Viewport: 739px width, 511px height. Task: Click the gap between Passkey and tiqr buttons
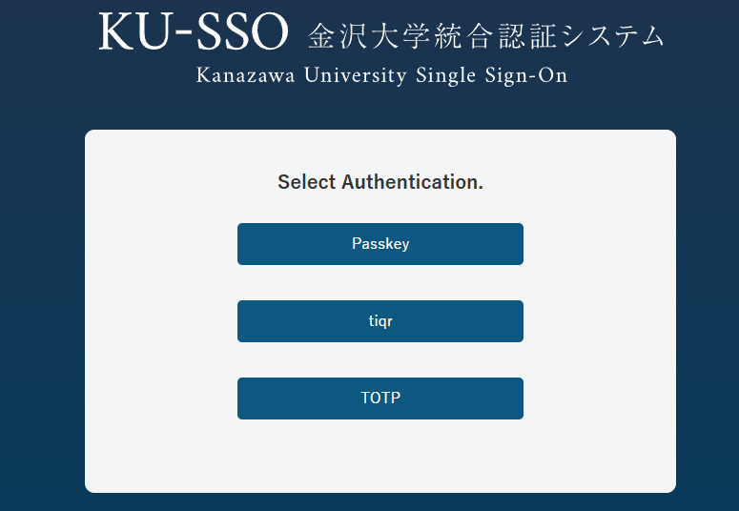tap(380, 282)
